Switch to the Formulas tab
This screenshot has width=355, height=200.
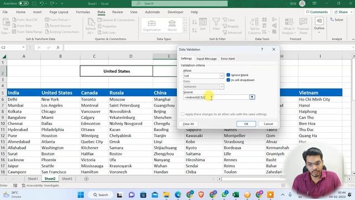[x=83, y=12]
